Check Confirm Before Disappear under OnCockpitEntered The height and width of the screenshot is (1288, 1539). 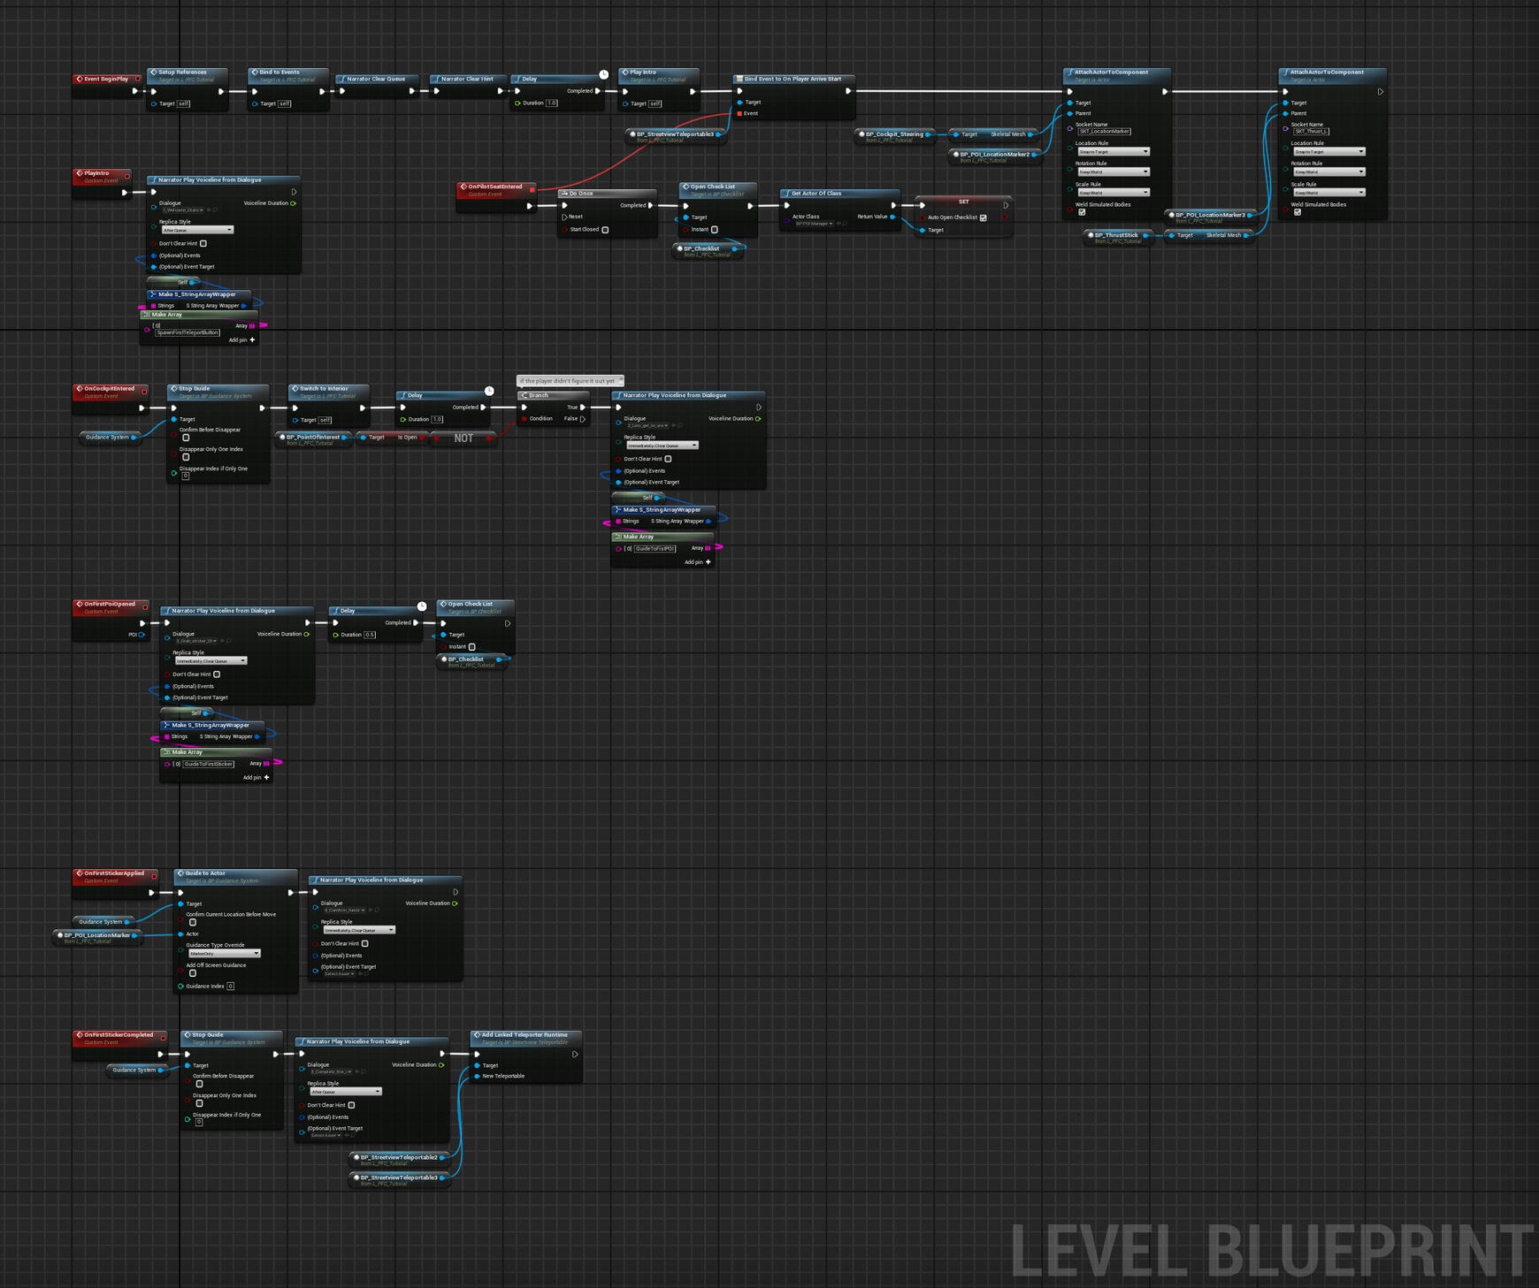click(186, 438)
